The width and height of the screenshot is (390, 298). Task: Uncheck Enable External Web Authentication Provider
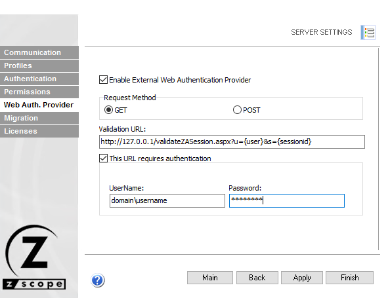(103, 80)
